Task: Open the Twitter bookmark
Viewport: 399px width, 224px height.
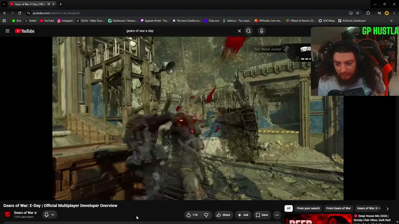Action: point(31,21)
